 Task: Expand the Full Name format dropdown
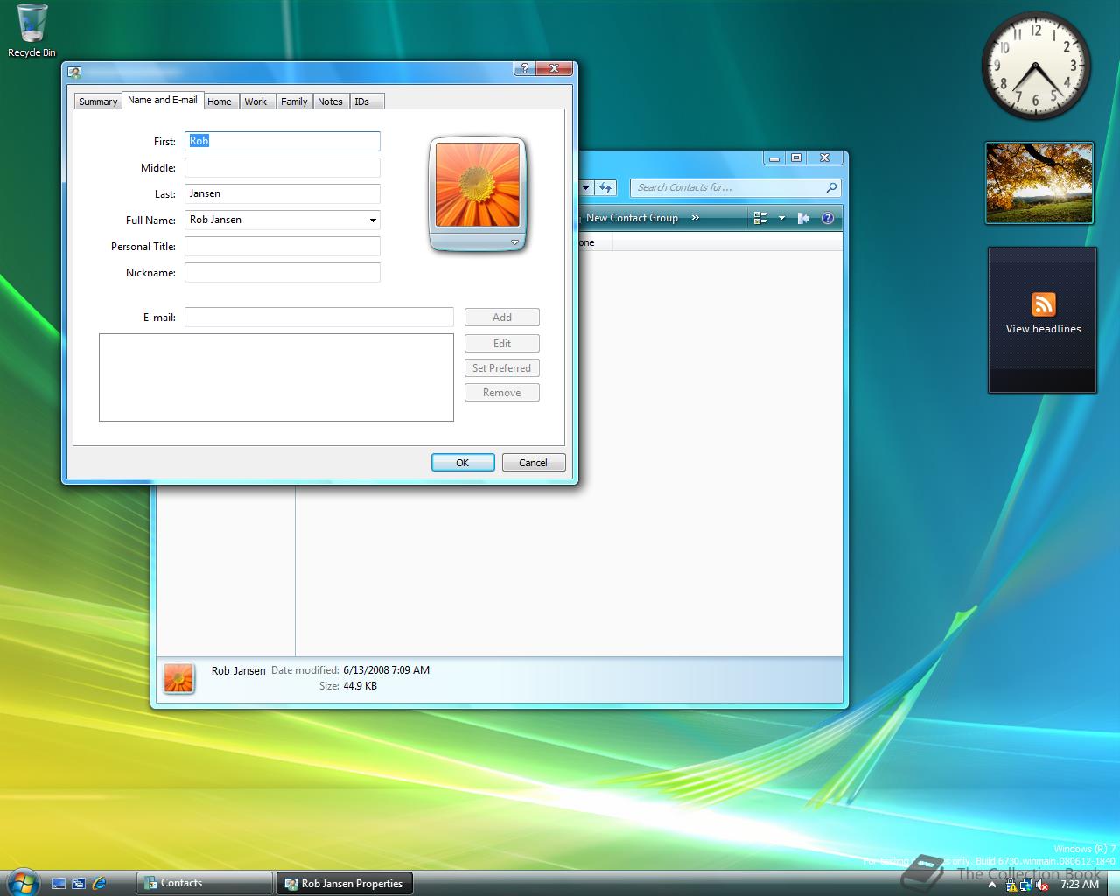[373, 220]
